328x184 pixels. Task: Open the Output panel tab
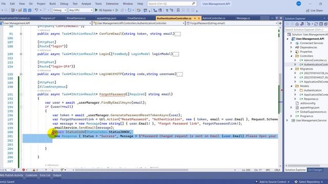[x=57, y=175]
